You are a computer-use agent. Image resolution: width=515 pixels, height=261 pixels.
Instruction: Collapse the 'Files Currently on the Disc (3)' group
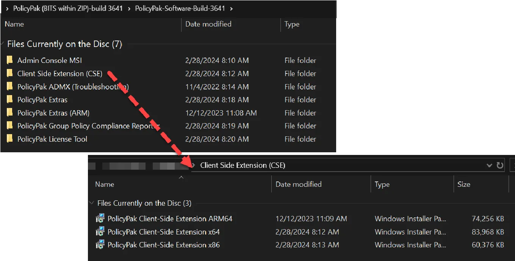click(x=91, y=203)
